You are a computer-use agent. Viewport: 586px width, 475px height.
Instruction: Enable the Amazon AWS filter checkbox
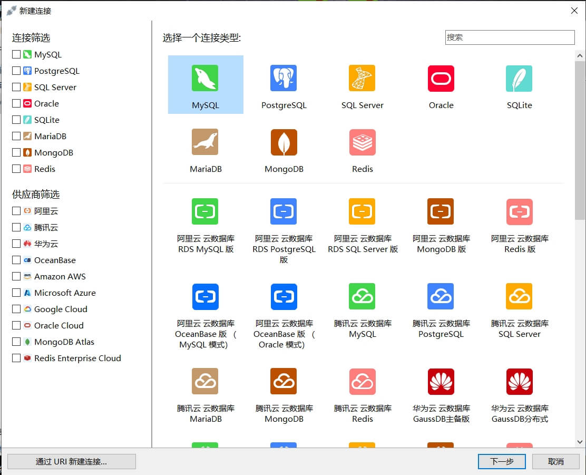pos(16,276)
